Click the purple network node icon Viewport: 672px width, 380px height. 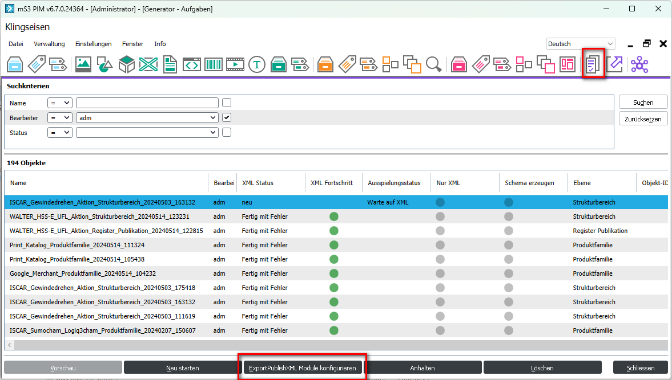[639, 64]
